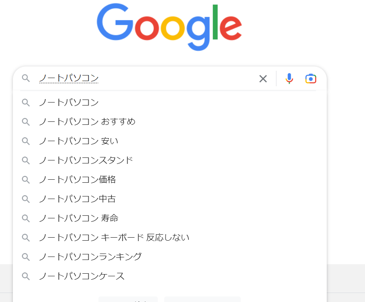Pick suggestion ノートパソコン キーボード 反応しない
365x302 pixels.
point(114,238)
